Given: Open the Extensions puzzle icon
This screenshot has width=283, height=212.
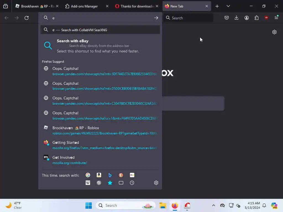Looking at the screenshot, I should coord(256,18).
